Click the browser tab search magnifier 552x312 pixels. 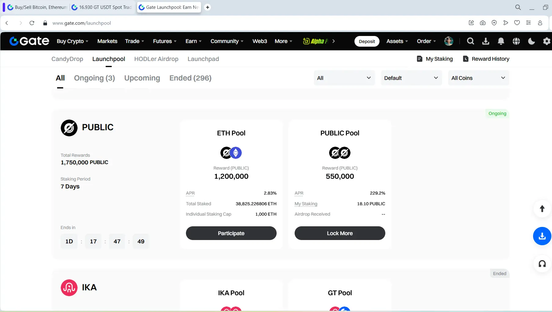pyautogui.click(x=518, y=7)
